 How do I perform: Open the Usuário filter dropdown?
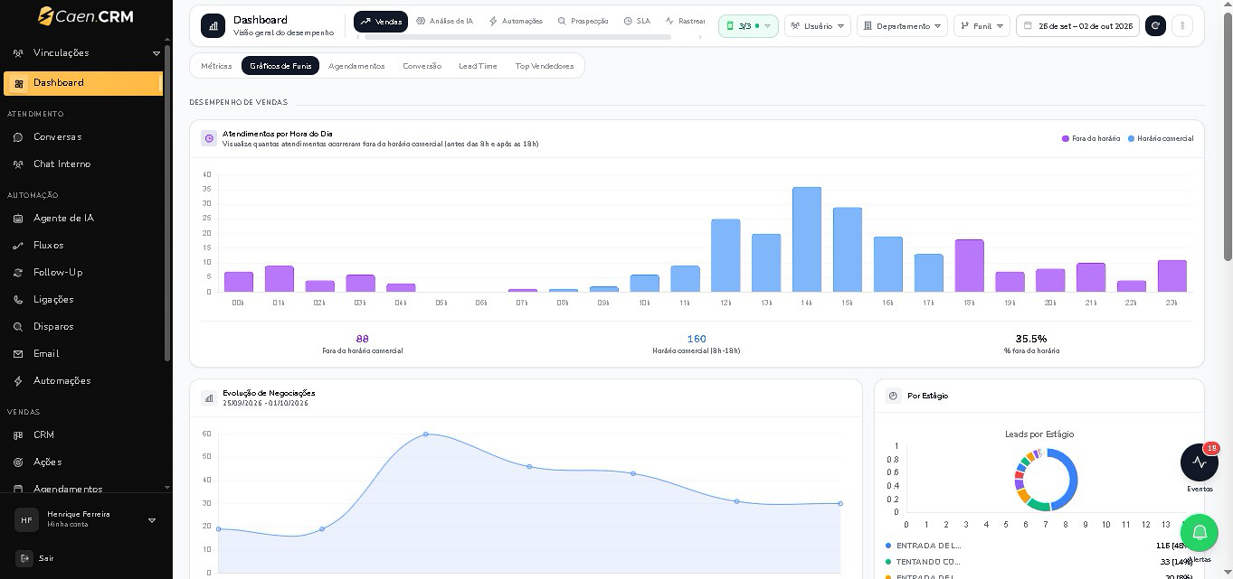tap(818, 26)
